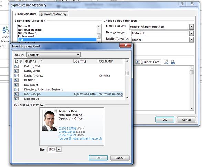This screenshot has height=167, width=202.
Task: Select the E-mail Signature tab
Action: click(x=25, y=14)
